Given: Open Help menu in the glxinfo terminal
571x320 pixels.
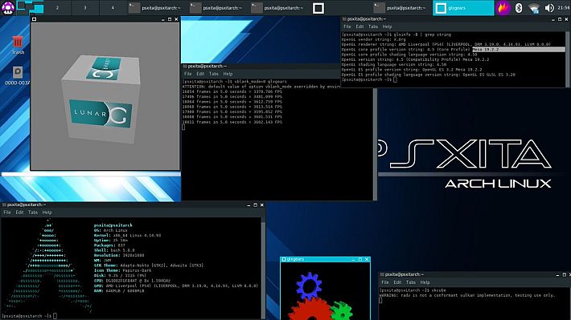Looking at the screenshot, I should click(387, 26).
